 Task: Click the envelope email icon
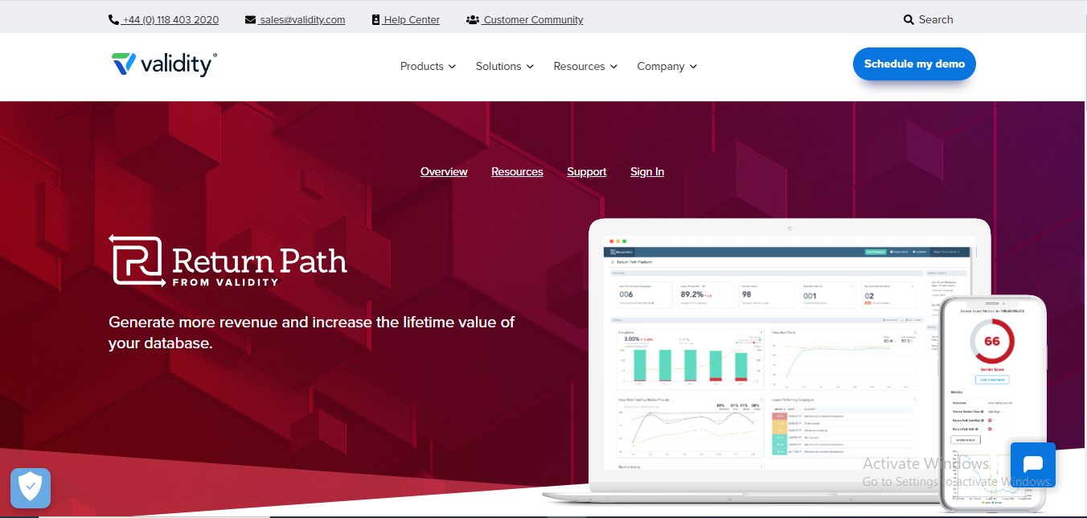click(250, 19)
